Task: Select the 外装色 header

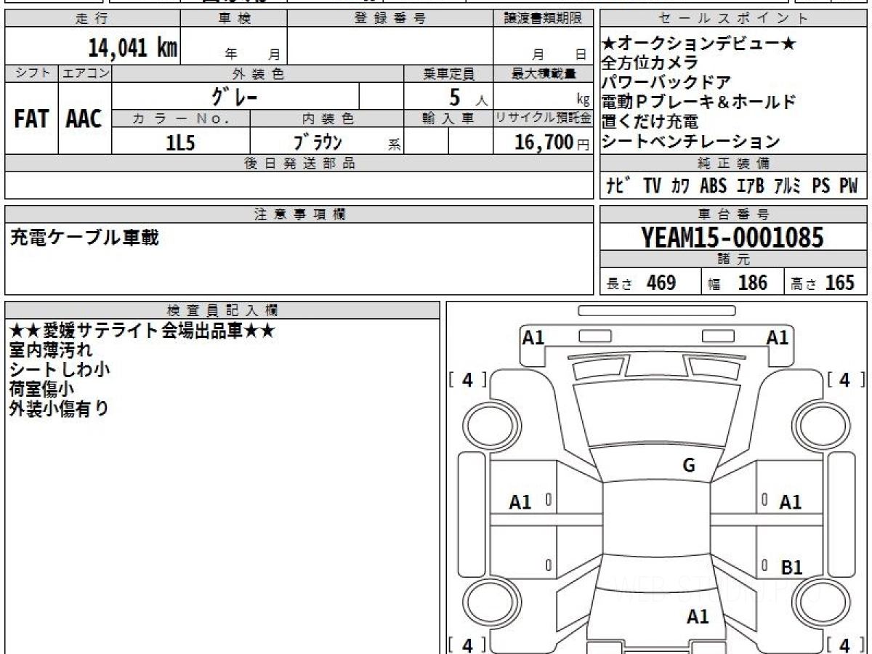Action: (x=258, y=73)
